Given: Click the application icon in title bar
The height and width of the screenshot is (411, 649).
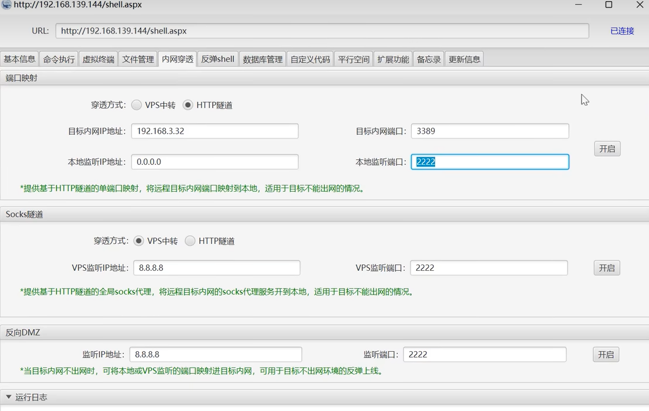Looking at the screenshot, I should [x=6, y=5].
